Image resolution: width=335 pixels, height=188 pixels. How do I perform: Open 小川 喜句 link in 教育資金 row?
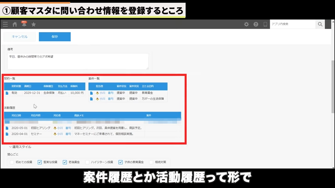click(x=106, y=93)
